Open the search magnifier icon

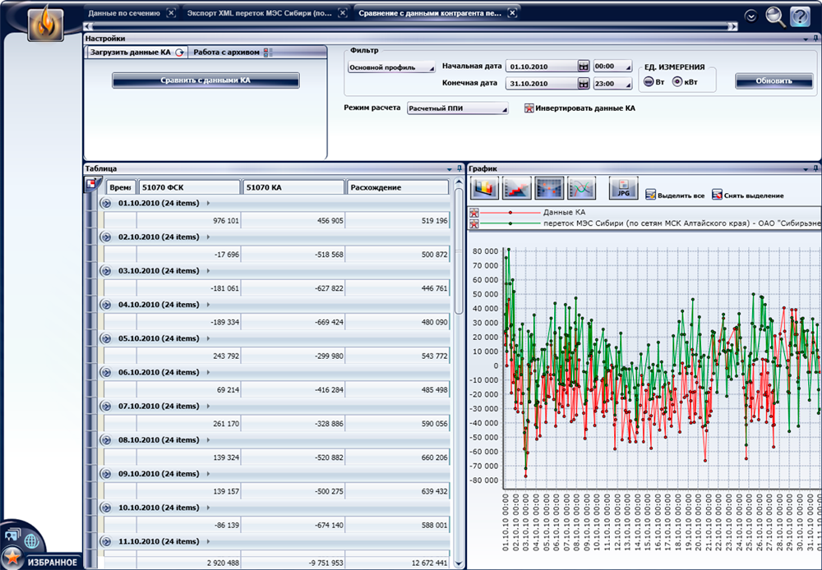click(x=775, y=16)
